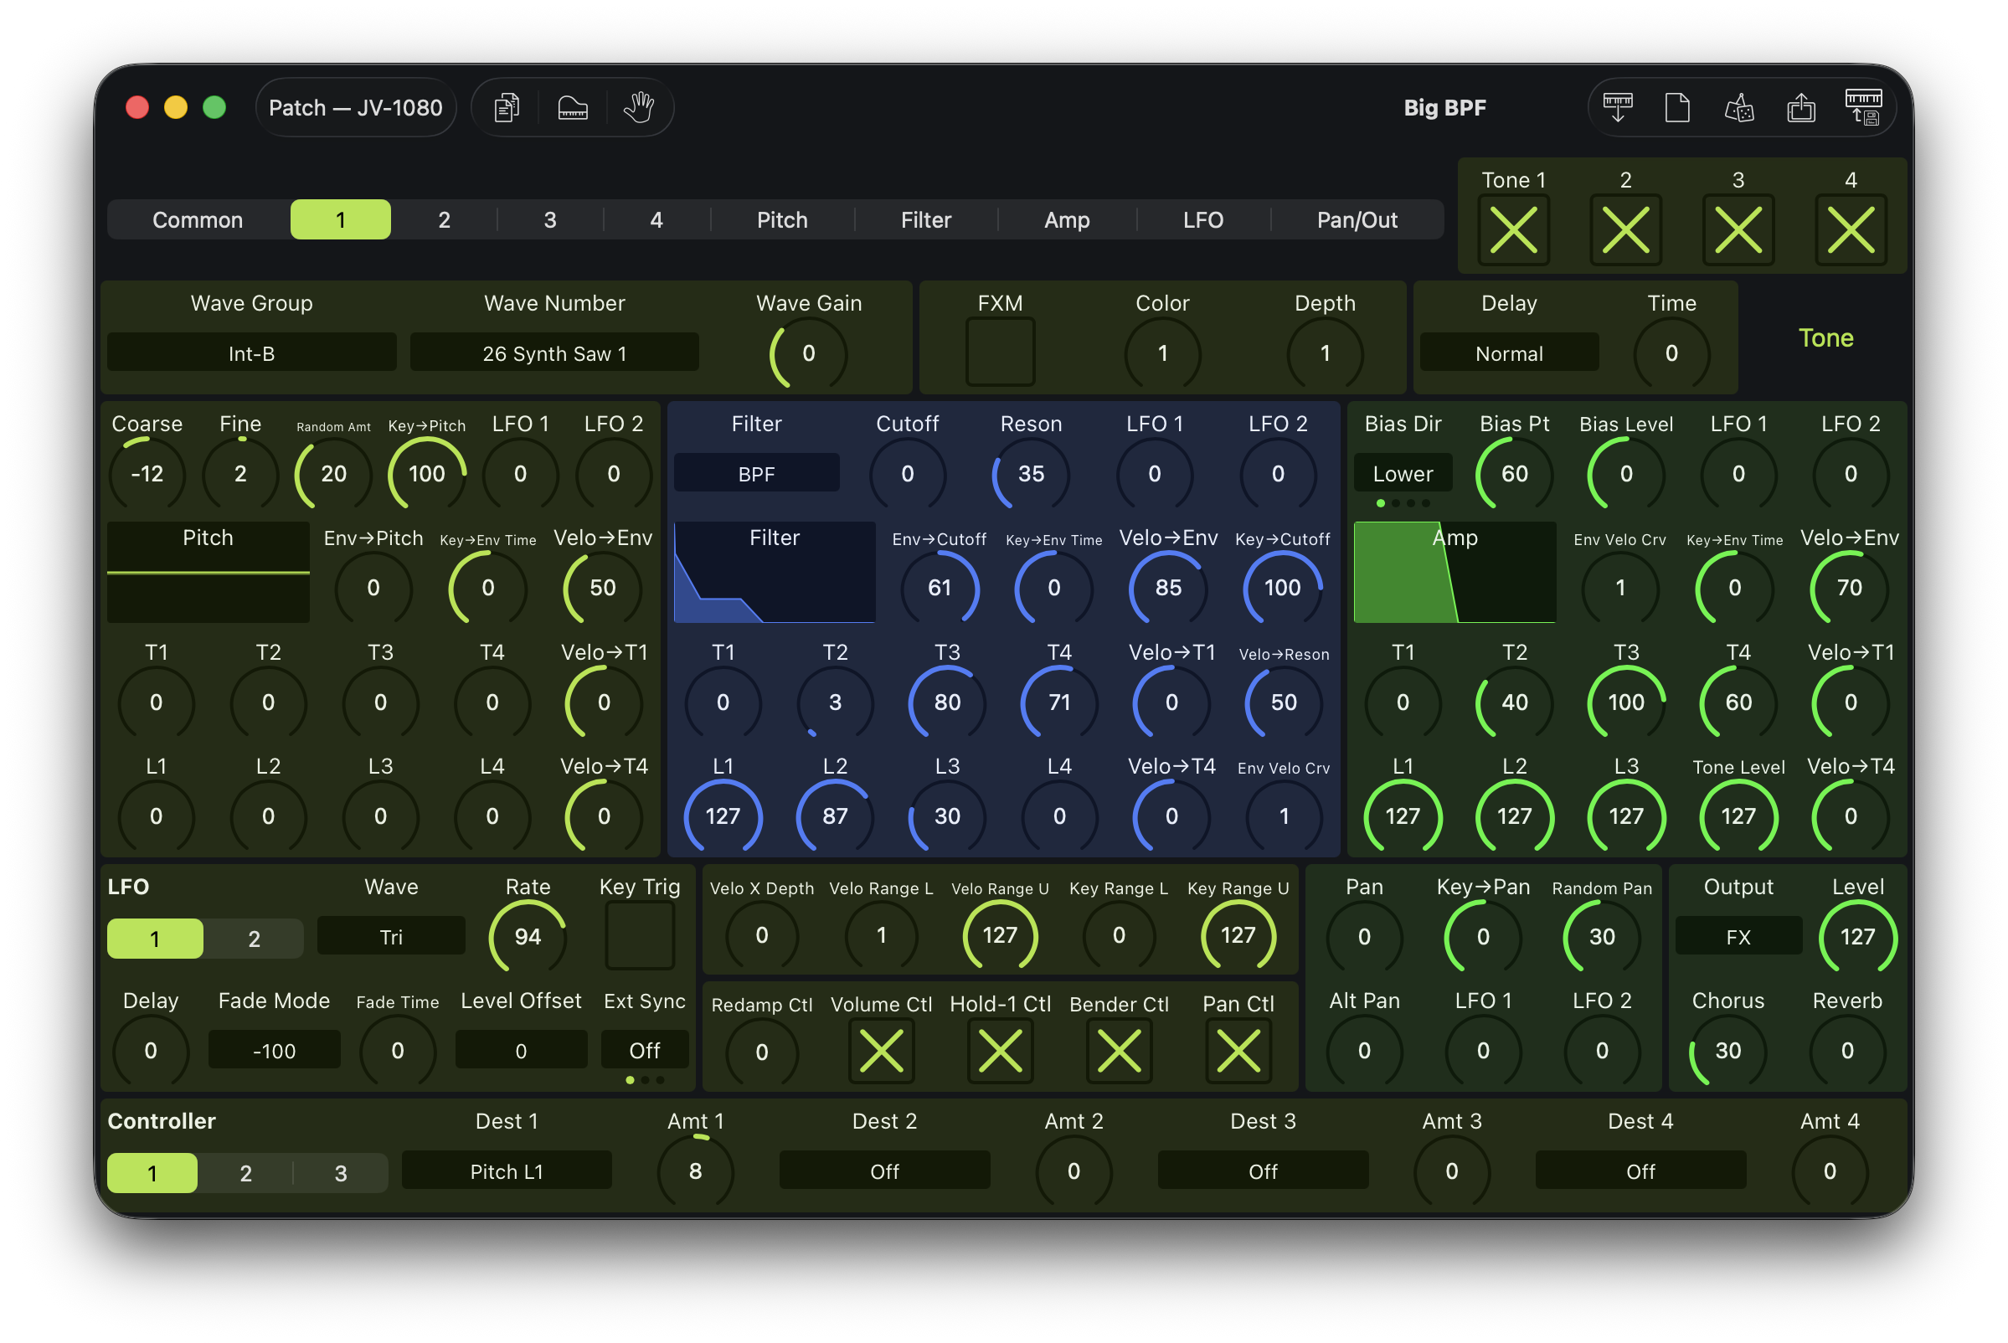
Task: Enable the LFO Key Trig checkbox
Action: (x=640, y=936)
